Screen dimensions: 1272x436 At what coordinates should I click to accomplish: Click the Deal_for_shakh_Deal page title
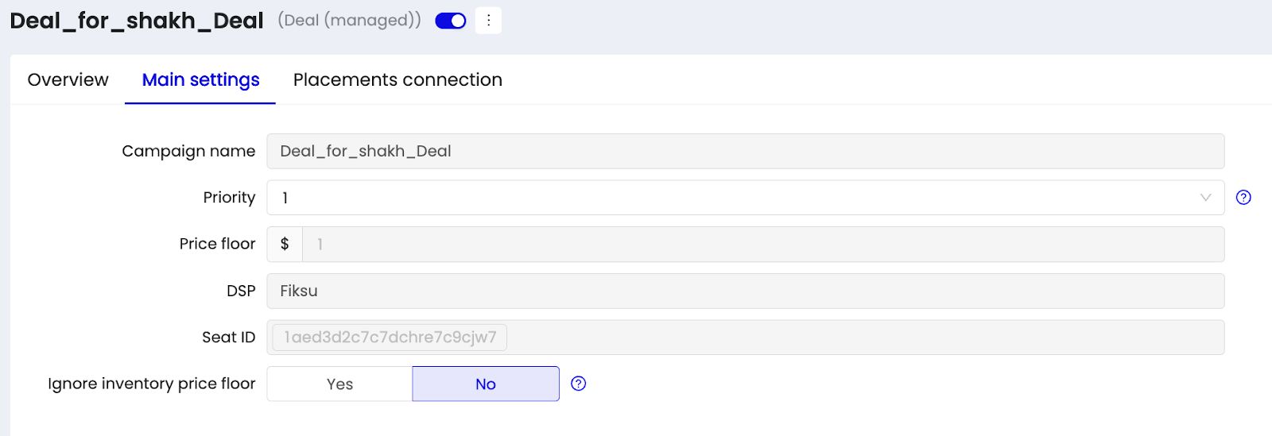point(137,21)
